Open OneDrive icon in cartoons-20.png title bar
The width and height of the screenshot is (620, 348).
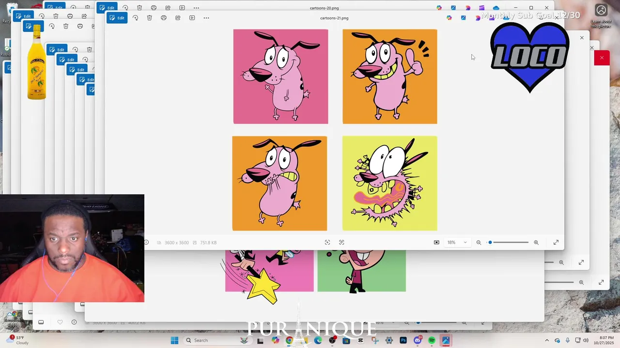pyautogui.click(x=496, y=8)
